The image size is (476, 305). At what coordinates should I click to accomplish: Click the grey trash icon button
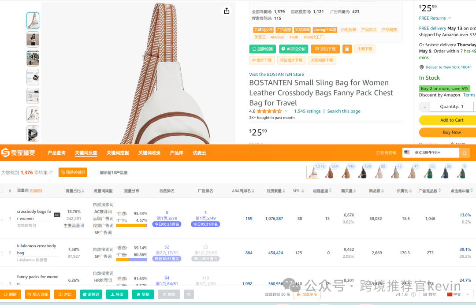(x=189, y=294)
